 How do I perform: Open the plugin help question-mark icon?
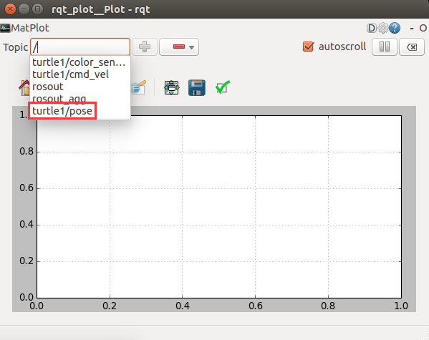point(395,28)
